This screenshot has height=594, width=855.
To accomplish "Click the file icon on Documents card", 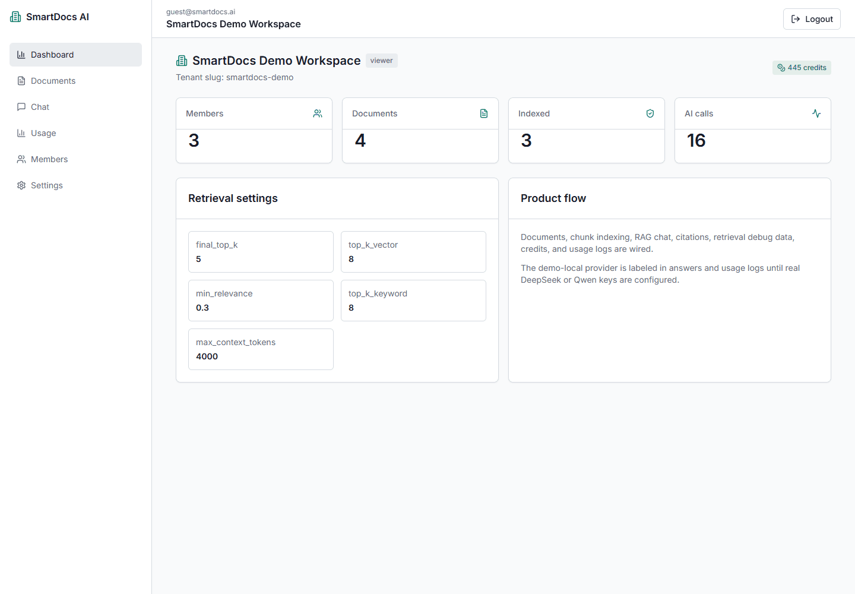I will 484,113.
